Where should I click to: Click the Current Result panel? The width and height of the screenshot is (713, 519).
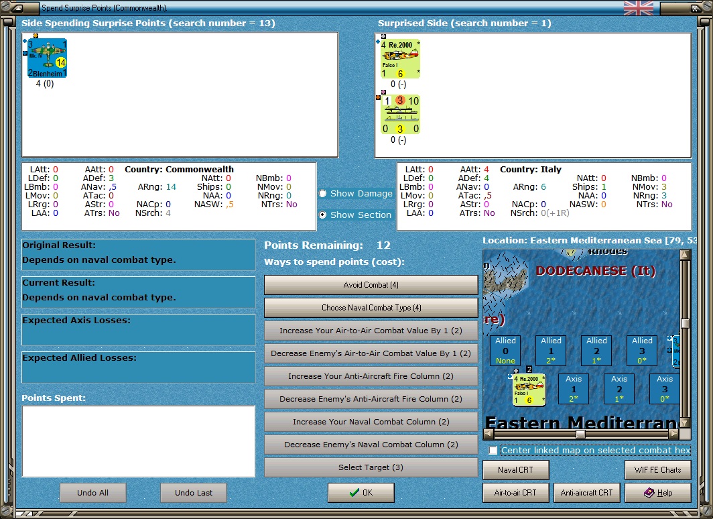[x=139, y=292]
